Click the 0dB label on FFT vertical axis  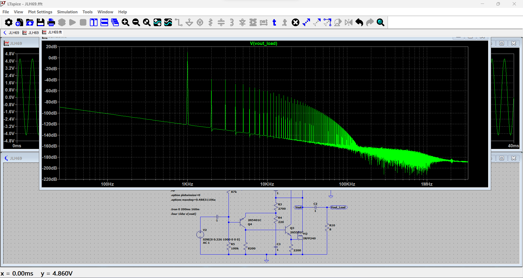[x=53, y=58]
